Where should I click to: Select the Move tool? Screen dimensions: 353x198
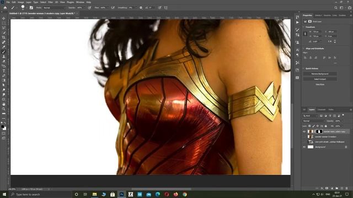4,18
